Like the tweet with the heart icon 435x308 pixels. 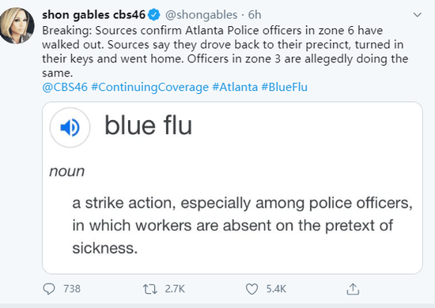252,289
